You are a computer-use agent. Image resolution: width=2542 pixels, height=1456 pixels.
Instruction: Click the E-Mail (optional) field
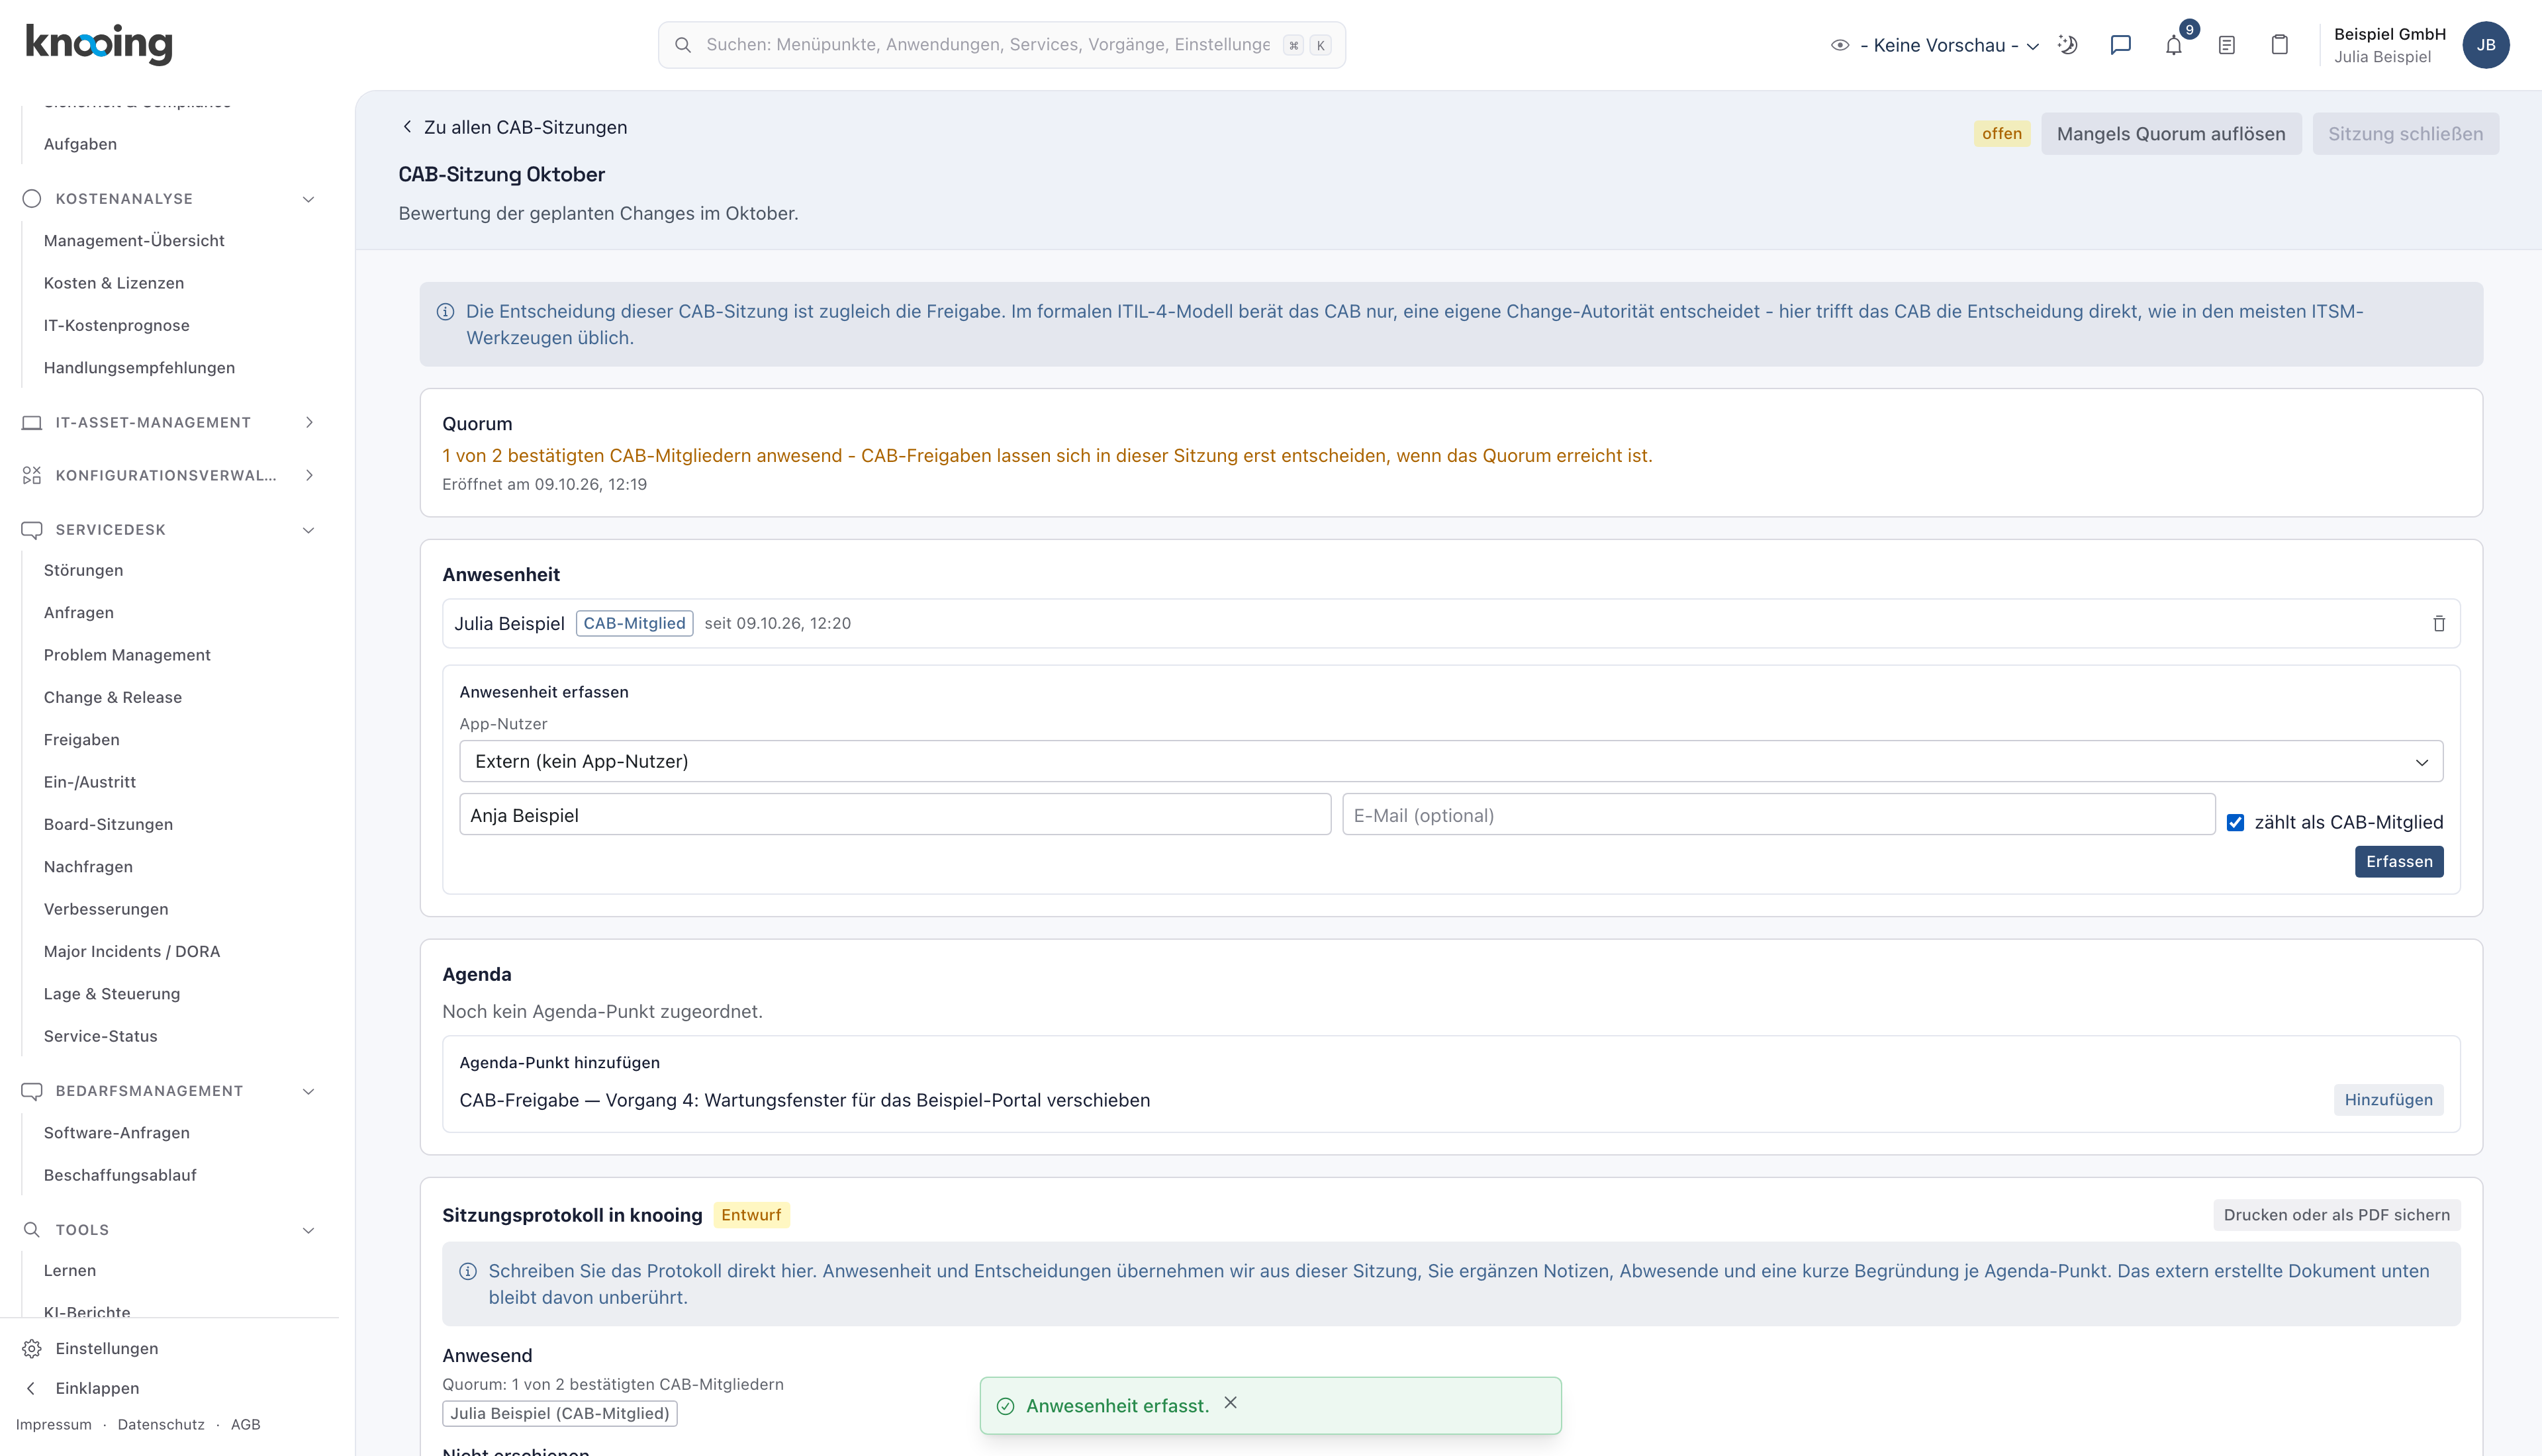(x=1777, y=815)
